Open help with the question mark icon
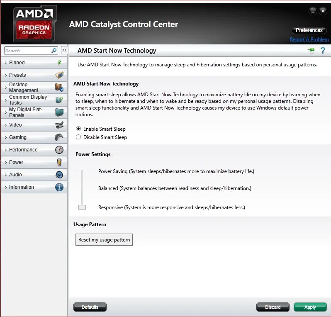This screenshot has height=317, width=331. pyautogui.click(x=323, y=51)
